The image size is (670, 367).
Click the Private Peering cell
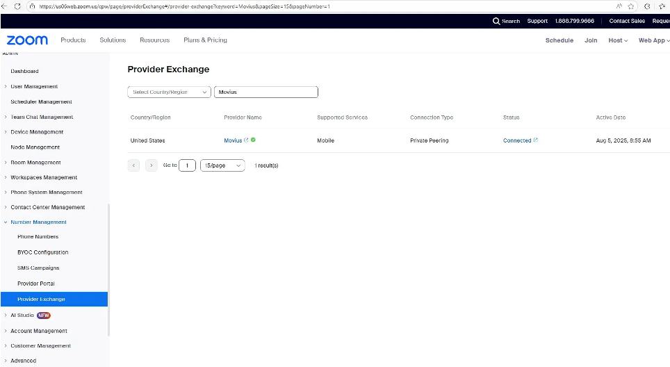coord(429,140)
